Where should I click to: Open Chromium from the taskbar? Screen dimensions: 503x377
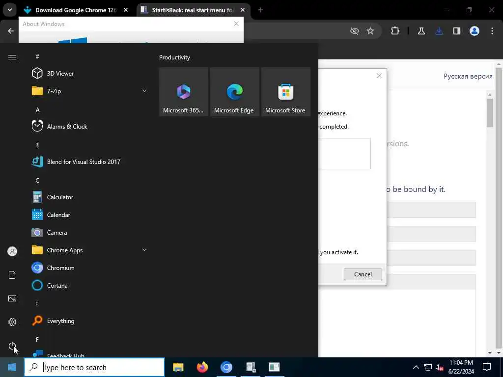click(x=226, y=367)
